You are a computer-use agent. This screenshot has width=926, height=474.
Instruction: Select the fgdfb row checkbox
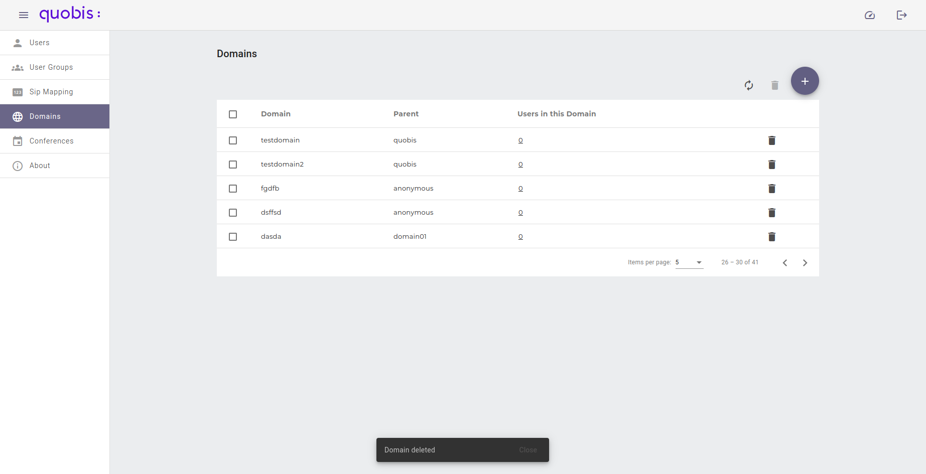coord(233,189)
